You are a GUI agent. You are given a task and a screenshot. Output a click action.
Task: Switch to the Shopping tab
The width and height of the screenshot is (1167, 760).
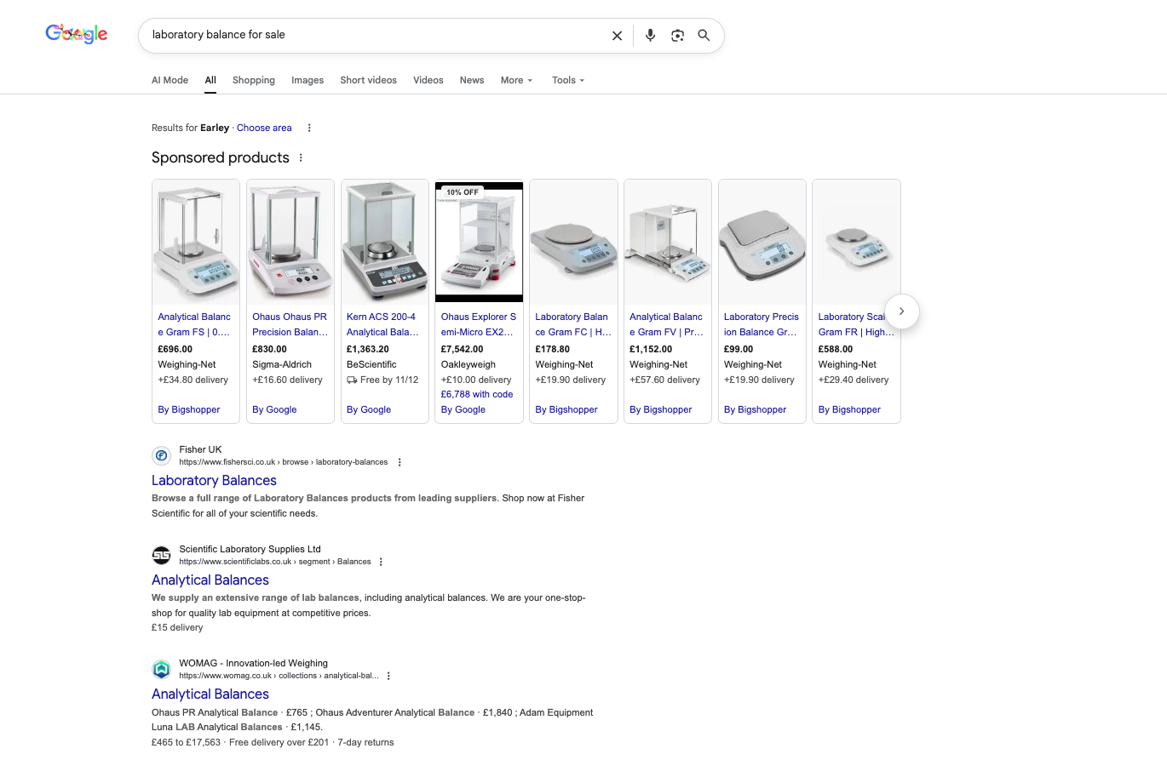click(x=253, y=80)
